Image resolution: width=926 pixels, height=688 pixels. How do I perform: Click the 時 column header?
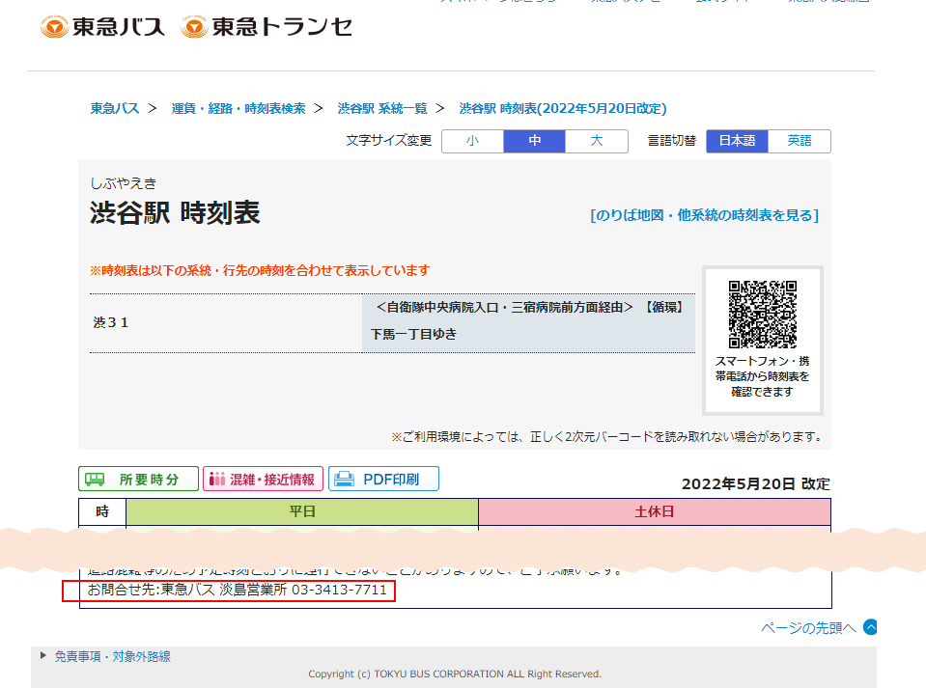[102, 511]
